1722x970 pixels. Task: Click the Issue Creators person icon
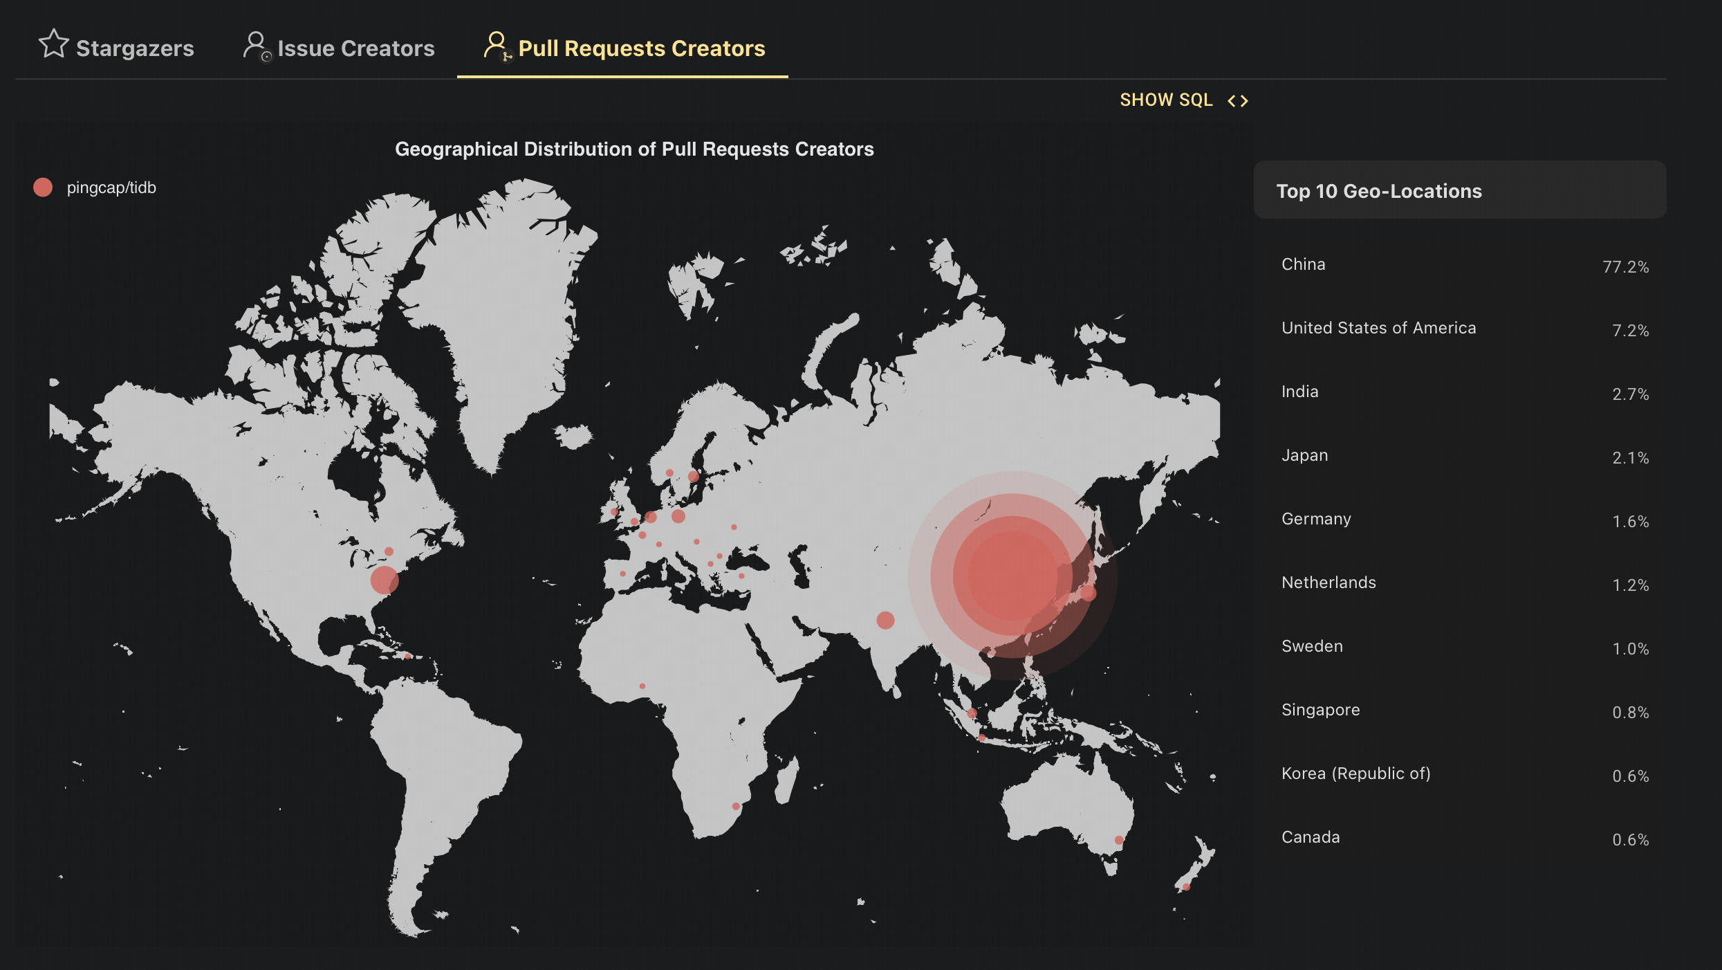coord(257,46)
